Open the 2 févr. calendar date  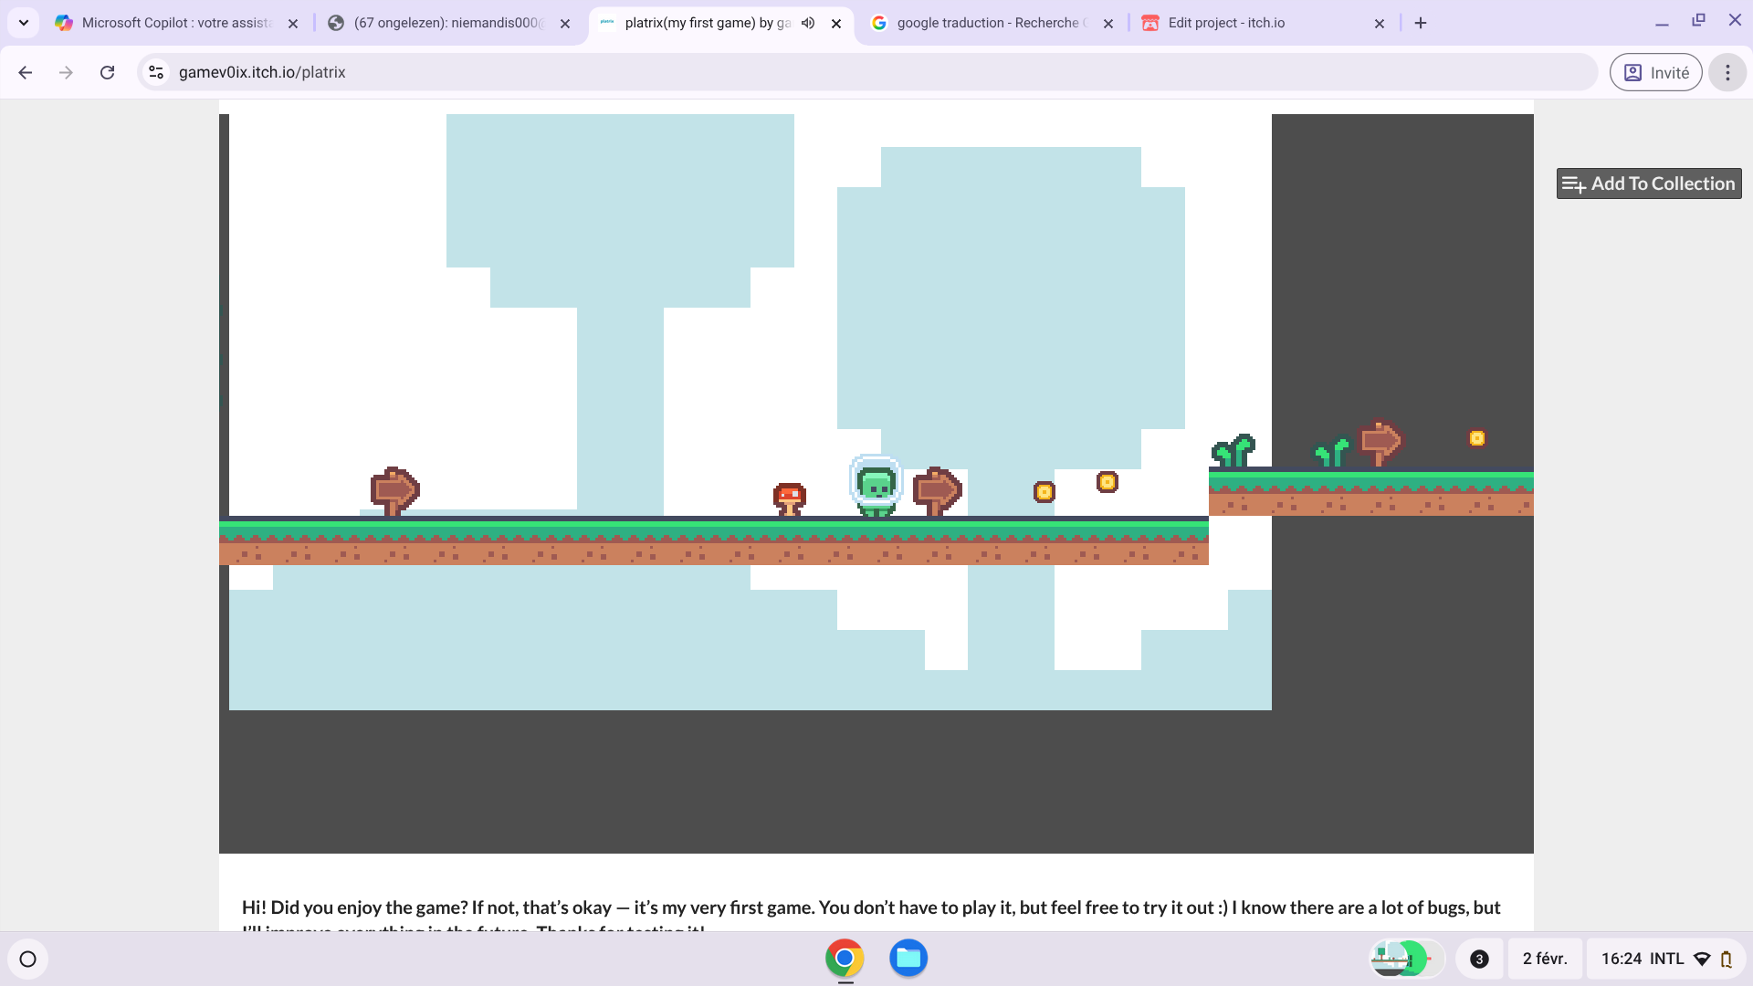[1545, 959]
